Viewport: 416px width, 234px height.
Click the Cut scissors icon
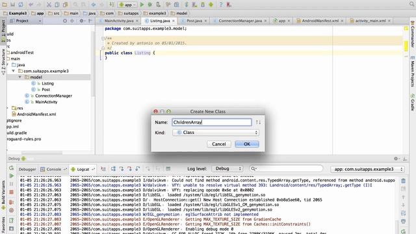(x=49, y=5)
